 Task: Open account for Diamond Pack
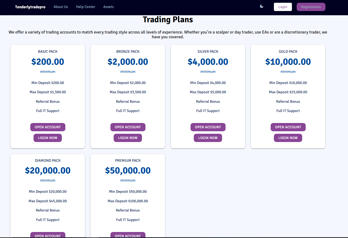point(48,235)
